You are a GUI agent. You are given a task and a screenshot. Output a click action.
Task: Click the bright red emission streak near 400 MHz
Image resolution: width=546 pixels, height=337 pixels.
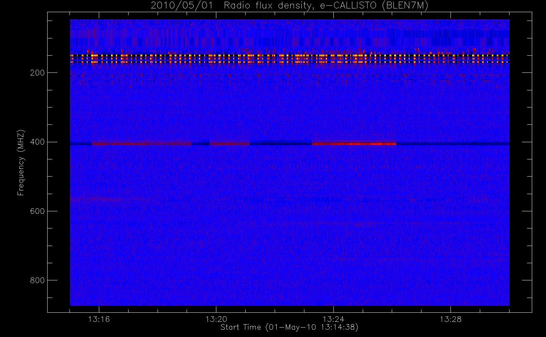coord(354,144)
